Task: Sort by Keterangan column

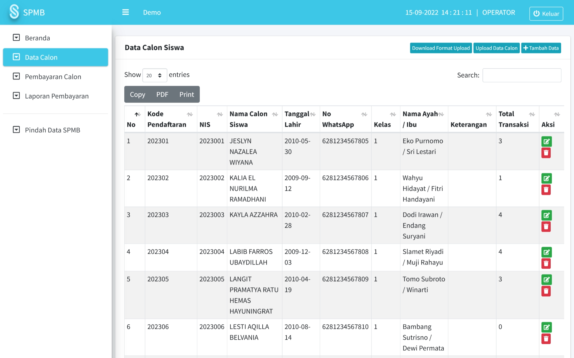Action: (x=472, y=119)
